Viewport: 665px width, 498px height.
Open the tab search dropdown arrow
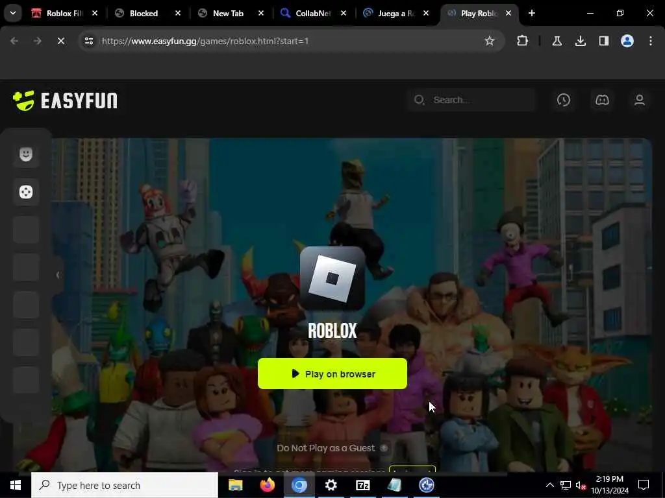pos(13,13)
